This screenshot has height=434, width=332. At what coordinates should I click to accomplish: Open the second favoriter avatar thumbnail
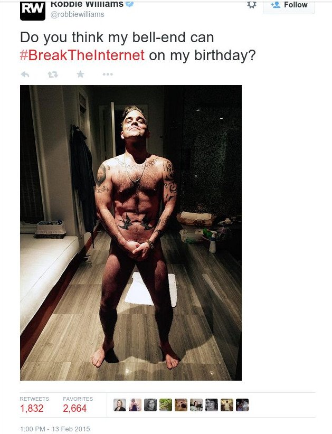[135, 405]
